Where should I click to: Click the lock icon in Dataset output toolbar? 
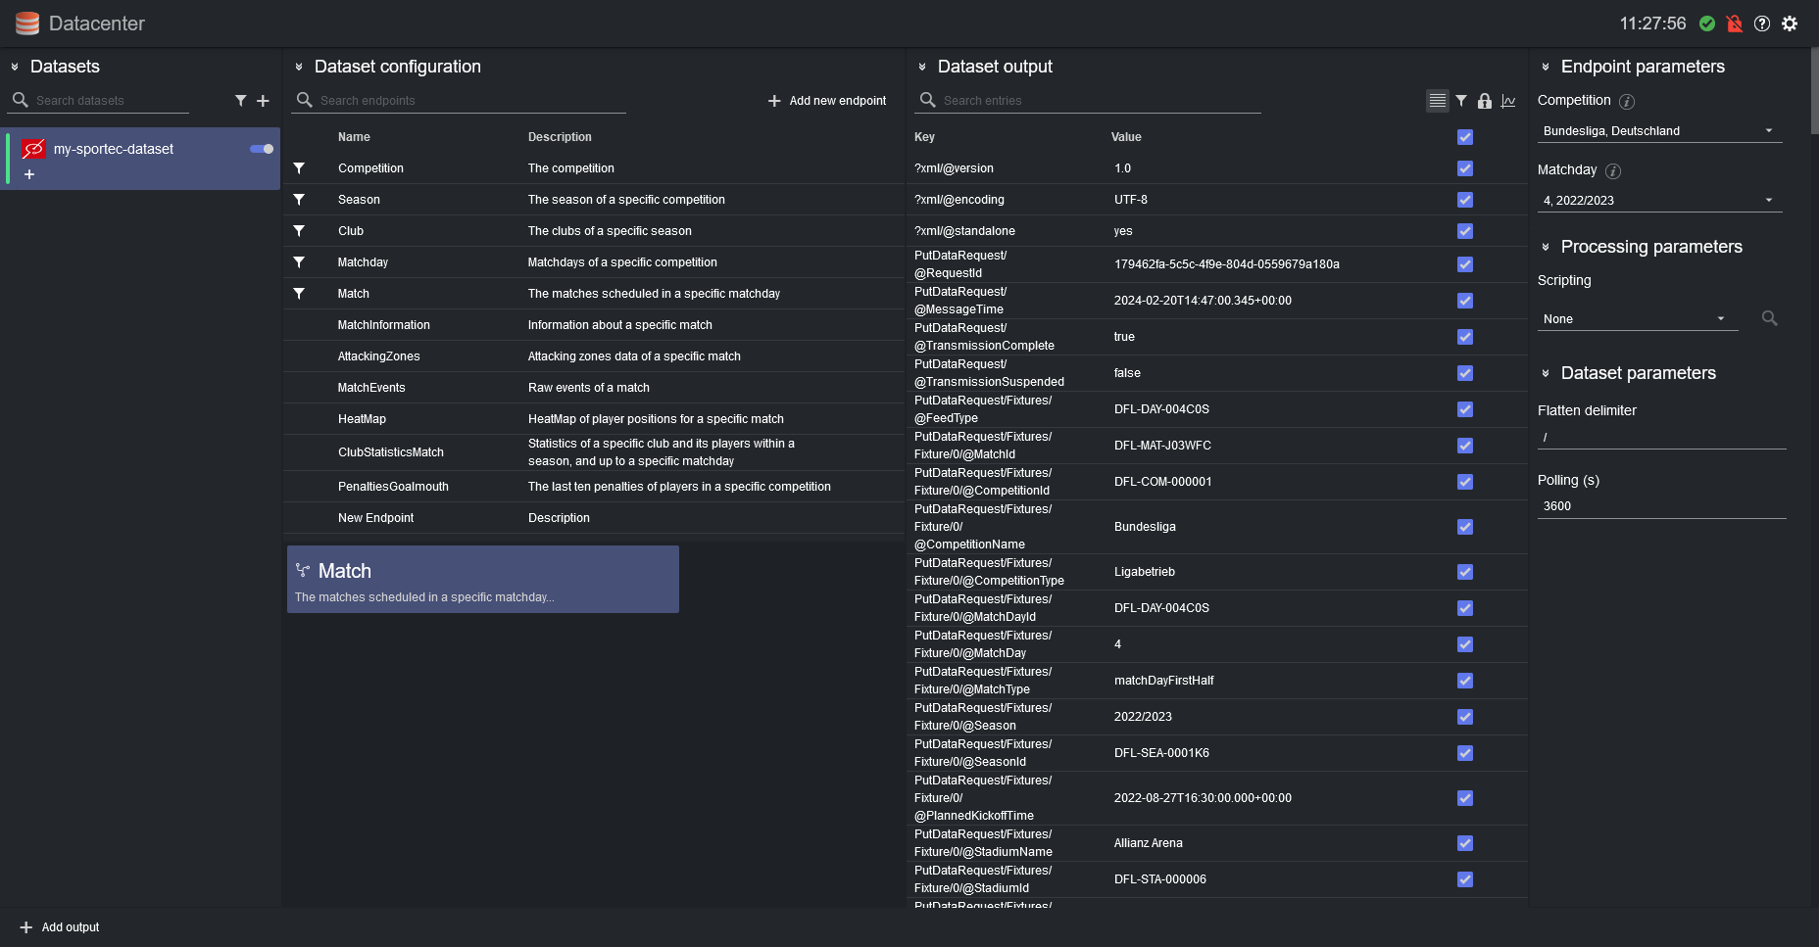(1485, 101)
